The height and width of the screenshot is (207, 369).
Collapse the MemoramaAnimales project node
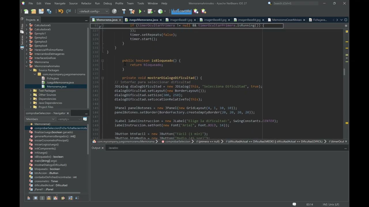tap(27, 66)
